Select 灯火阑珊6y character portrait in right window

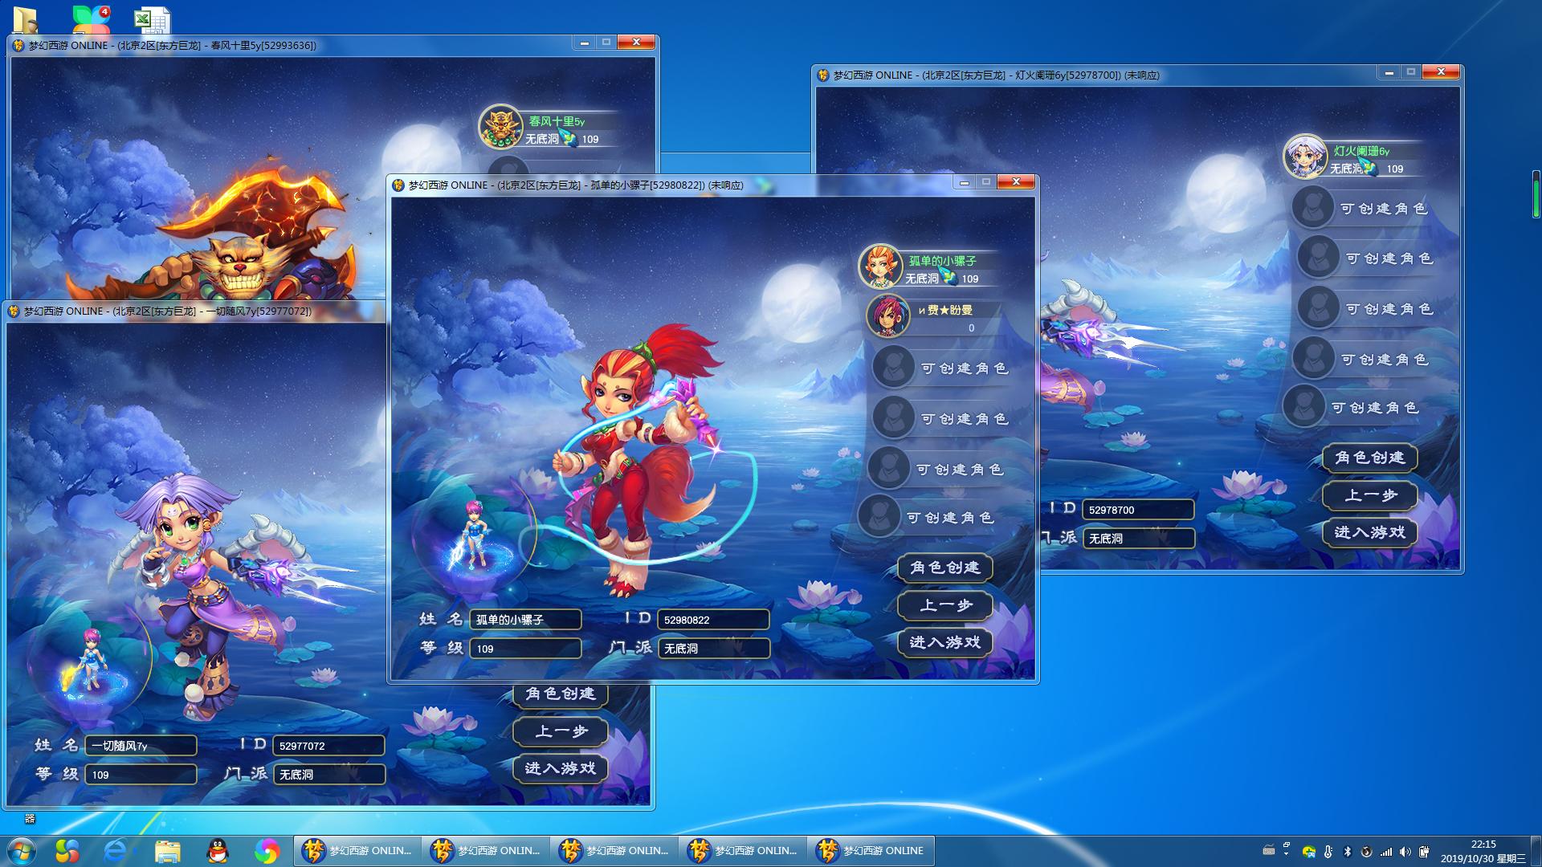click(1305, 157)
